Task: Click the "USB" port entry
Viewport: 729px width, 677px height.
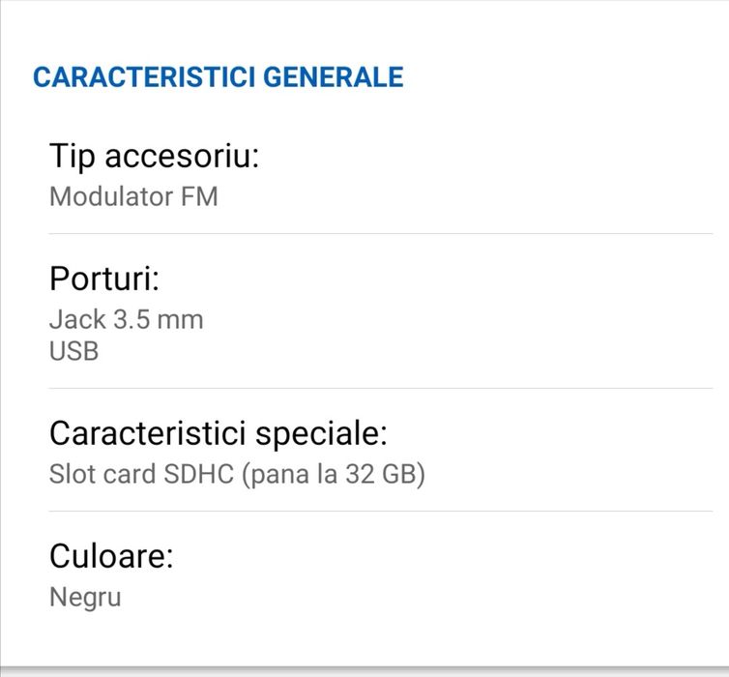Action: coord(73,350)
